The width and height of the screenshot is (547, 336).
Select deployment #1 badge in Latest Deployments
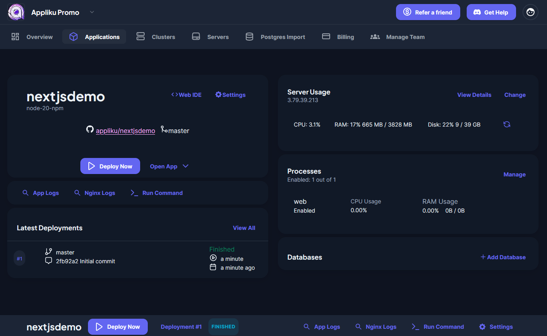point(19,258)
